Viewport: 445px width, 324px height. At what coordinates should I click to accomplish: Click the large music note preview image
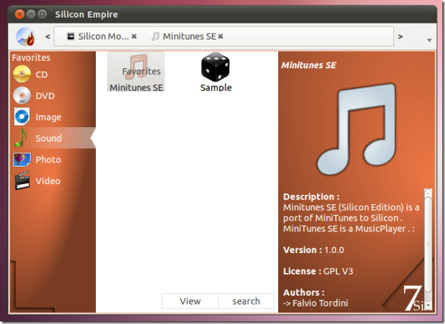point(357,129)
